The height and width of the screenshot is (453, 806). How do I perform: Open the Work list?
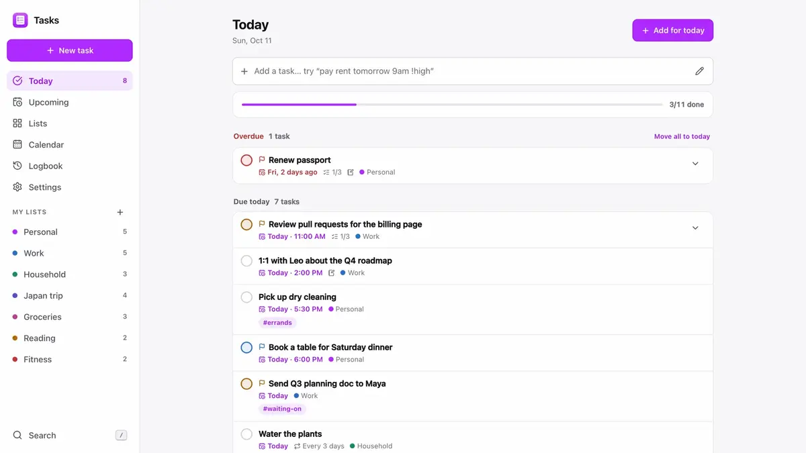[x=70, y=253]
